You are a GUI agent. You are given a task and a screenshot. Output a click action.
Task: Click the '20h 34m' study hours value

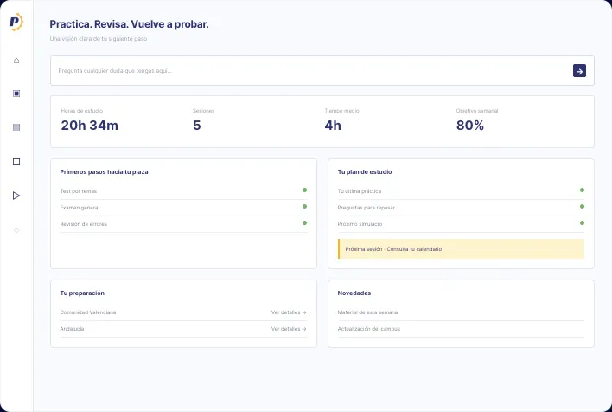pyautogui.click(x=89, y=126)
